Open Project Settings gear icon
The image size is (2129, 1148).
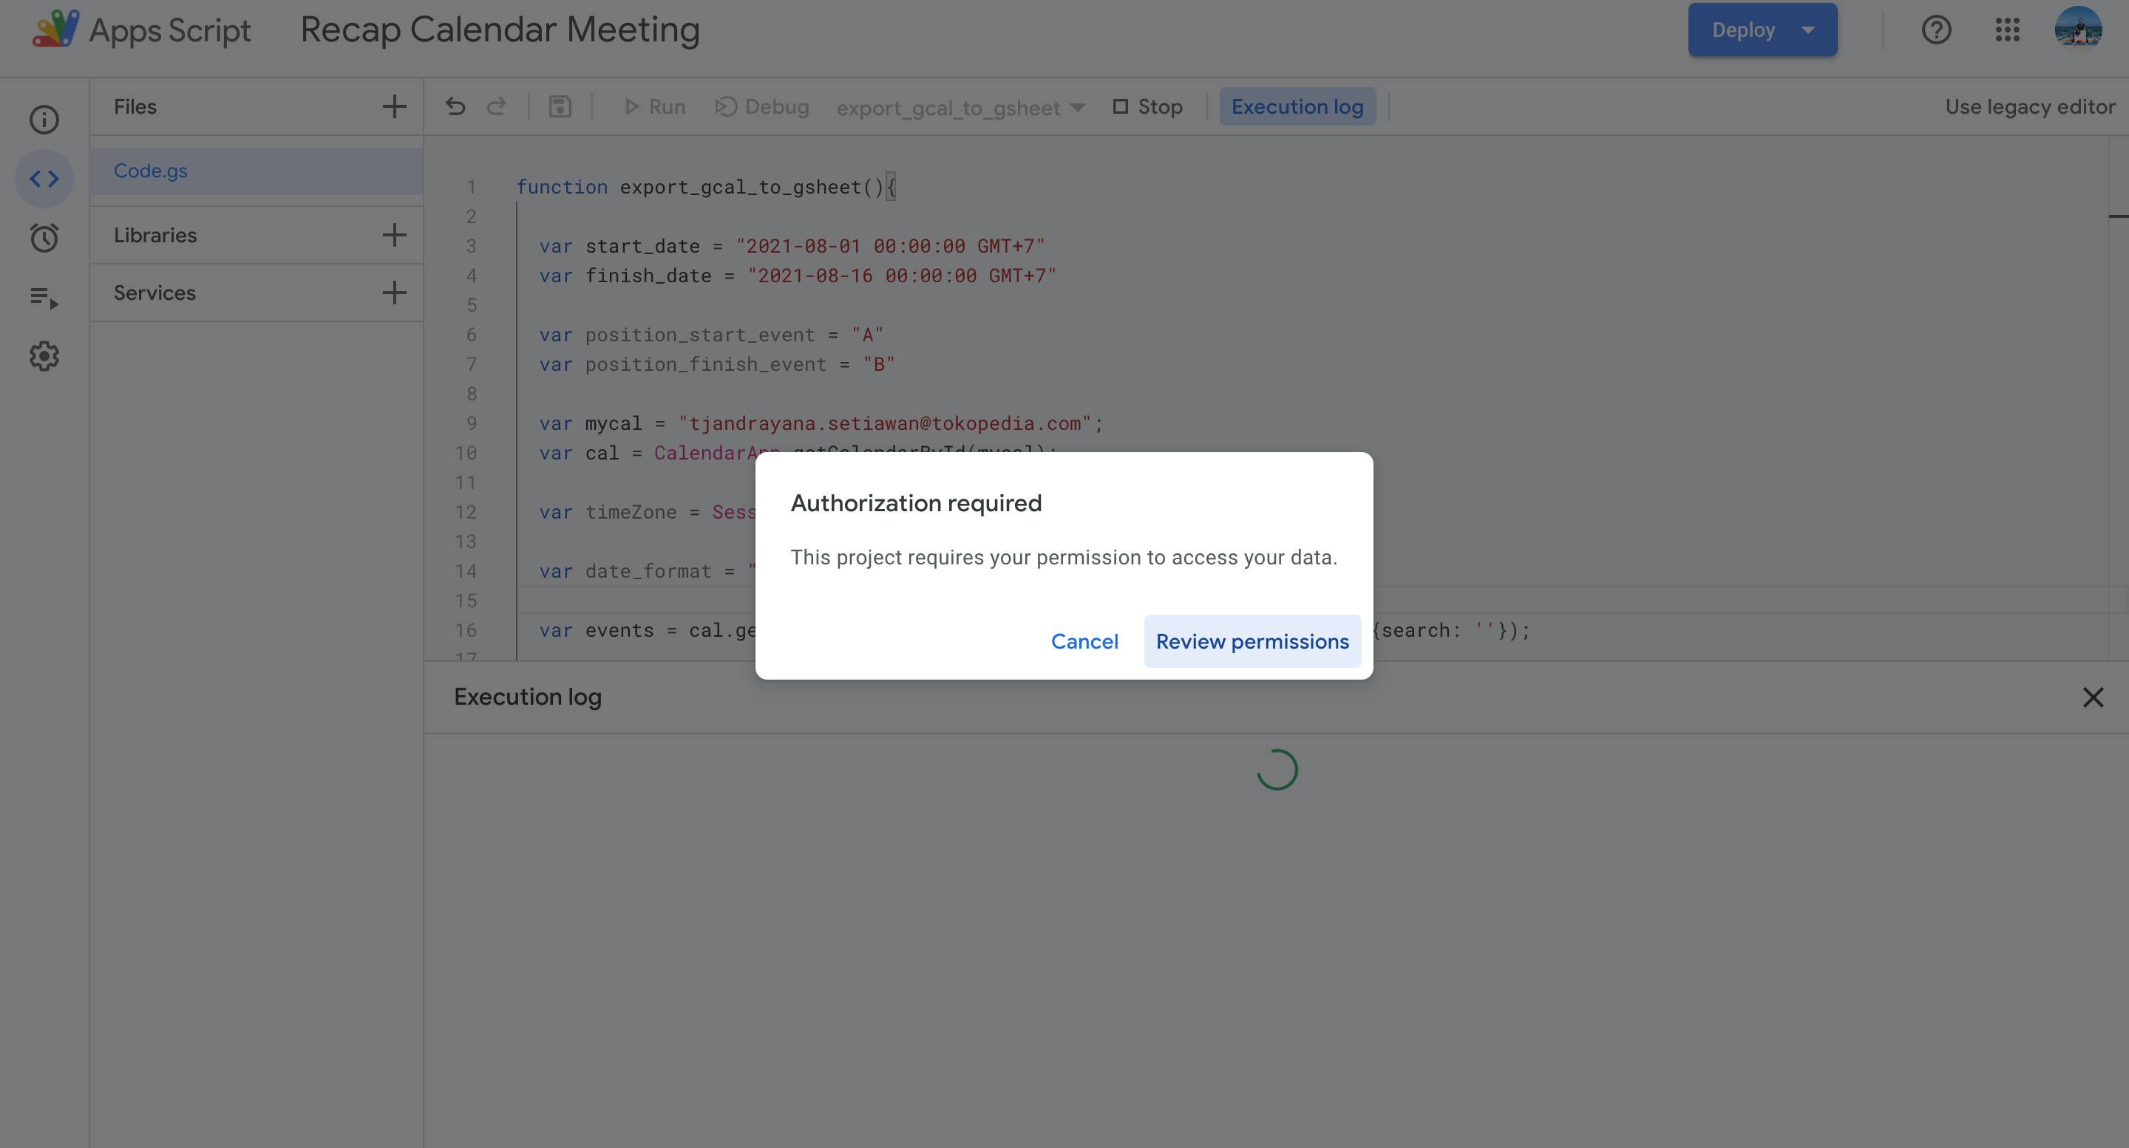(x=44, y=357)
